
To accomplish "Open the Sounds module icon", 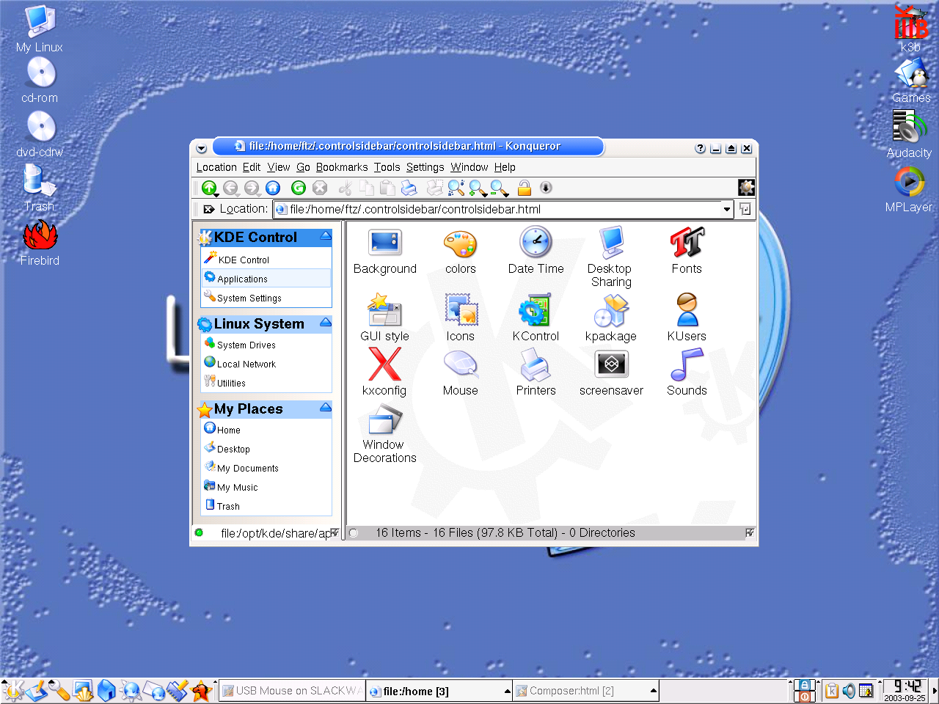I will coord(687,372).
